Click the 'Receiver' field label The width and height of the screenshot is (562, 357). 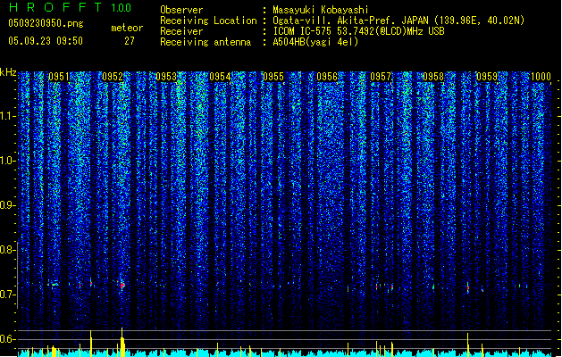(x=181, y=31)
